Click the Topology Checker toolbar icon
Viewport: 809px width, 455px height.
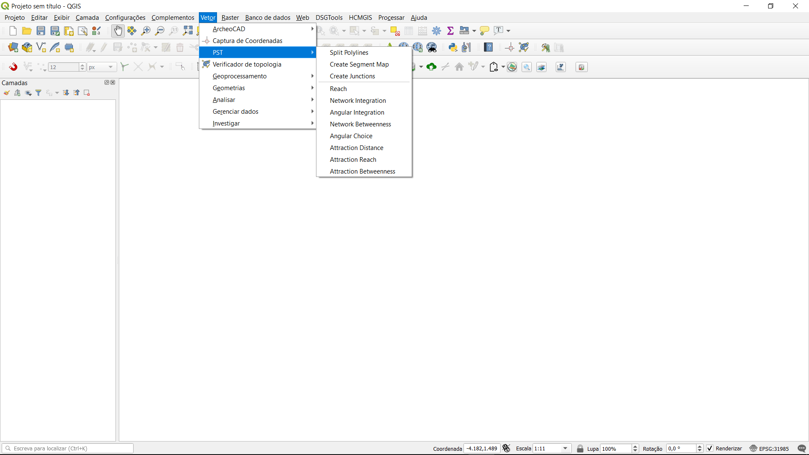[524, 48]
